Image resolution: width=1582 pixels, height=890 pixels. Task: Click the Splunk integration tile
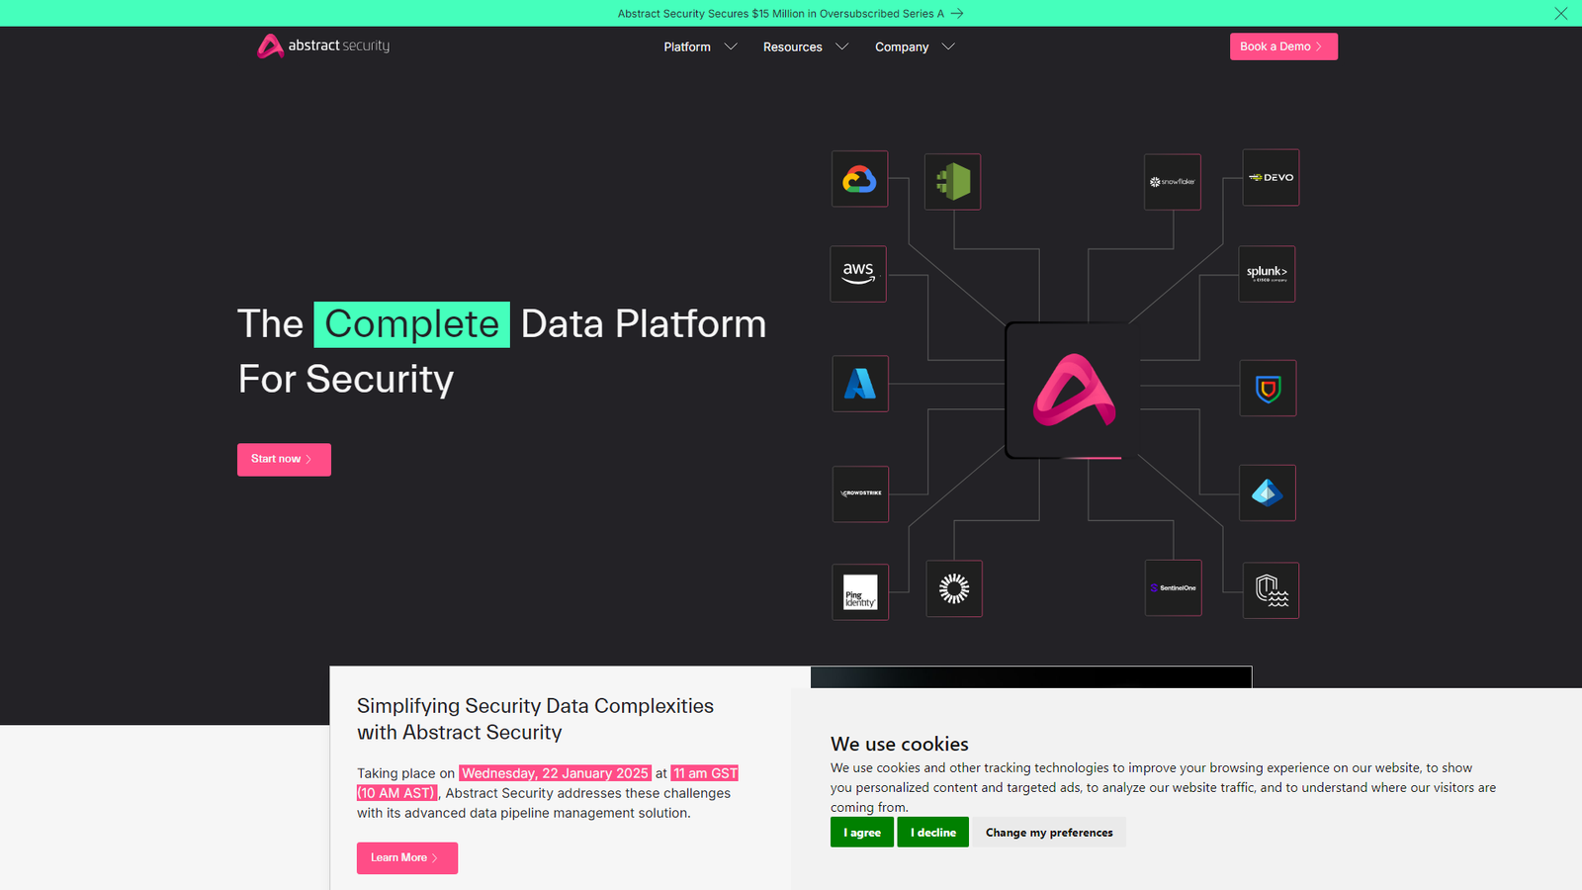[1267, 274]
